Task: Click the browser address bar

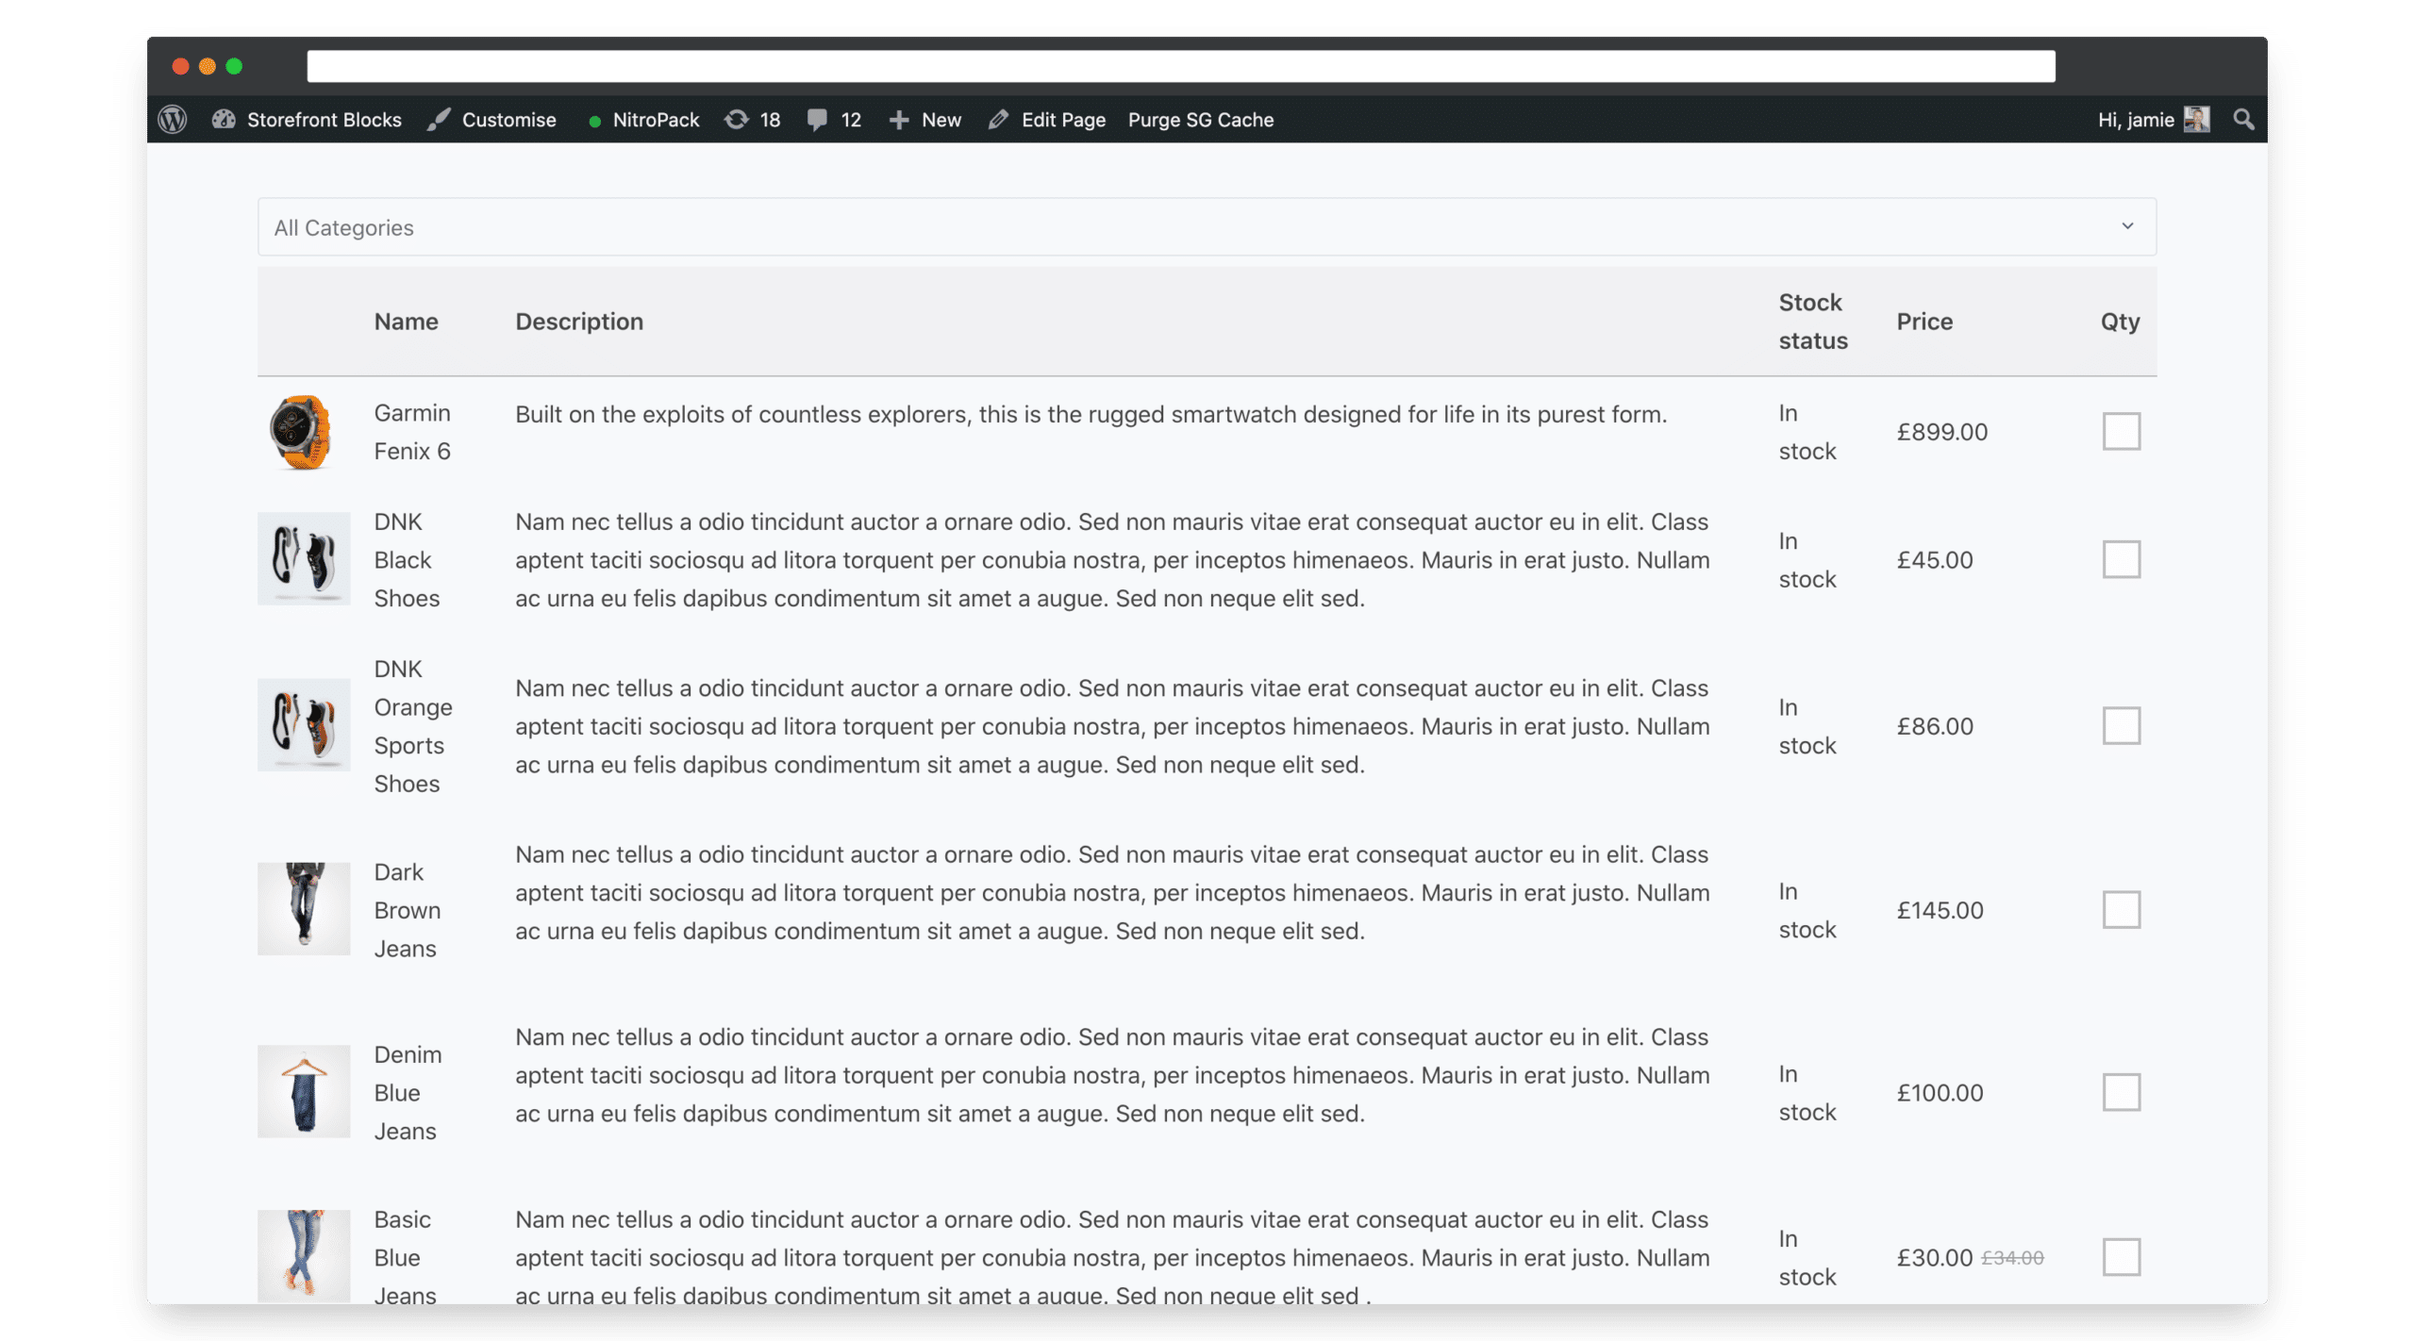Action: pyautogui.click(x=1180, y=66)
